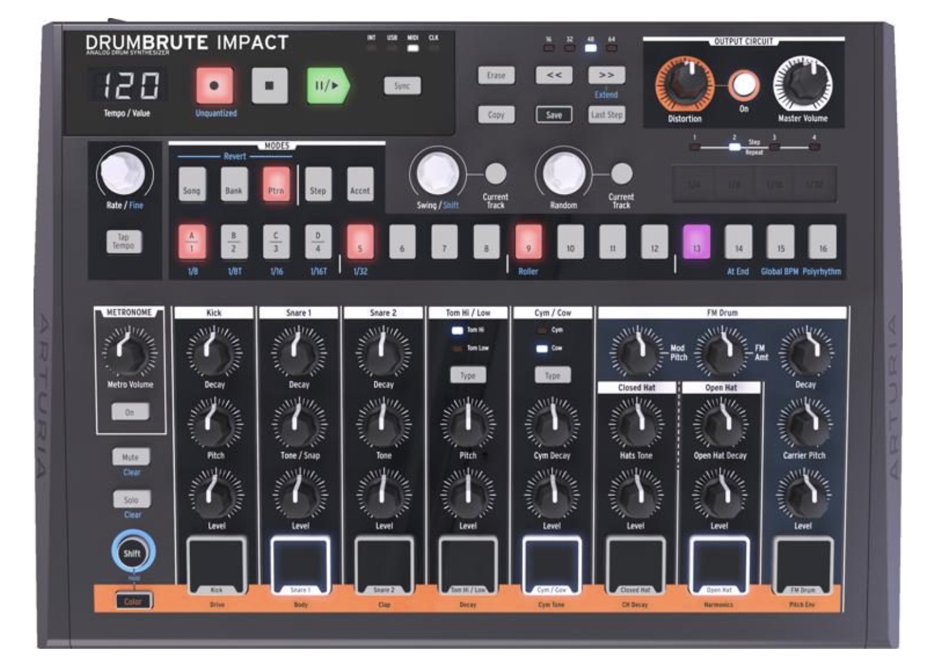Click the Stop button

pyautogui.click(x=269, y=86)
